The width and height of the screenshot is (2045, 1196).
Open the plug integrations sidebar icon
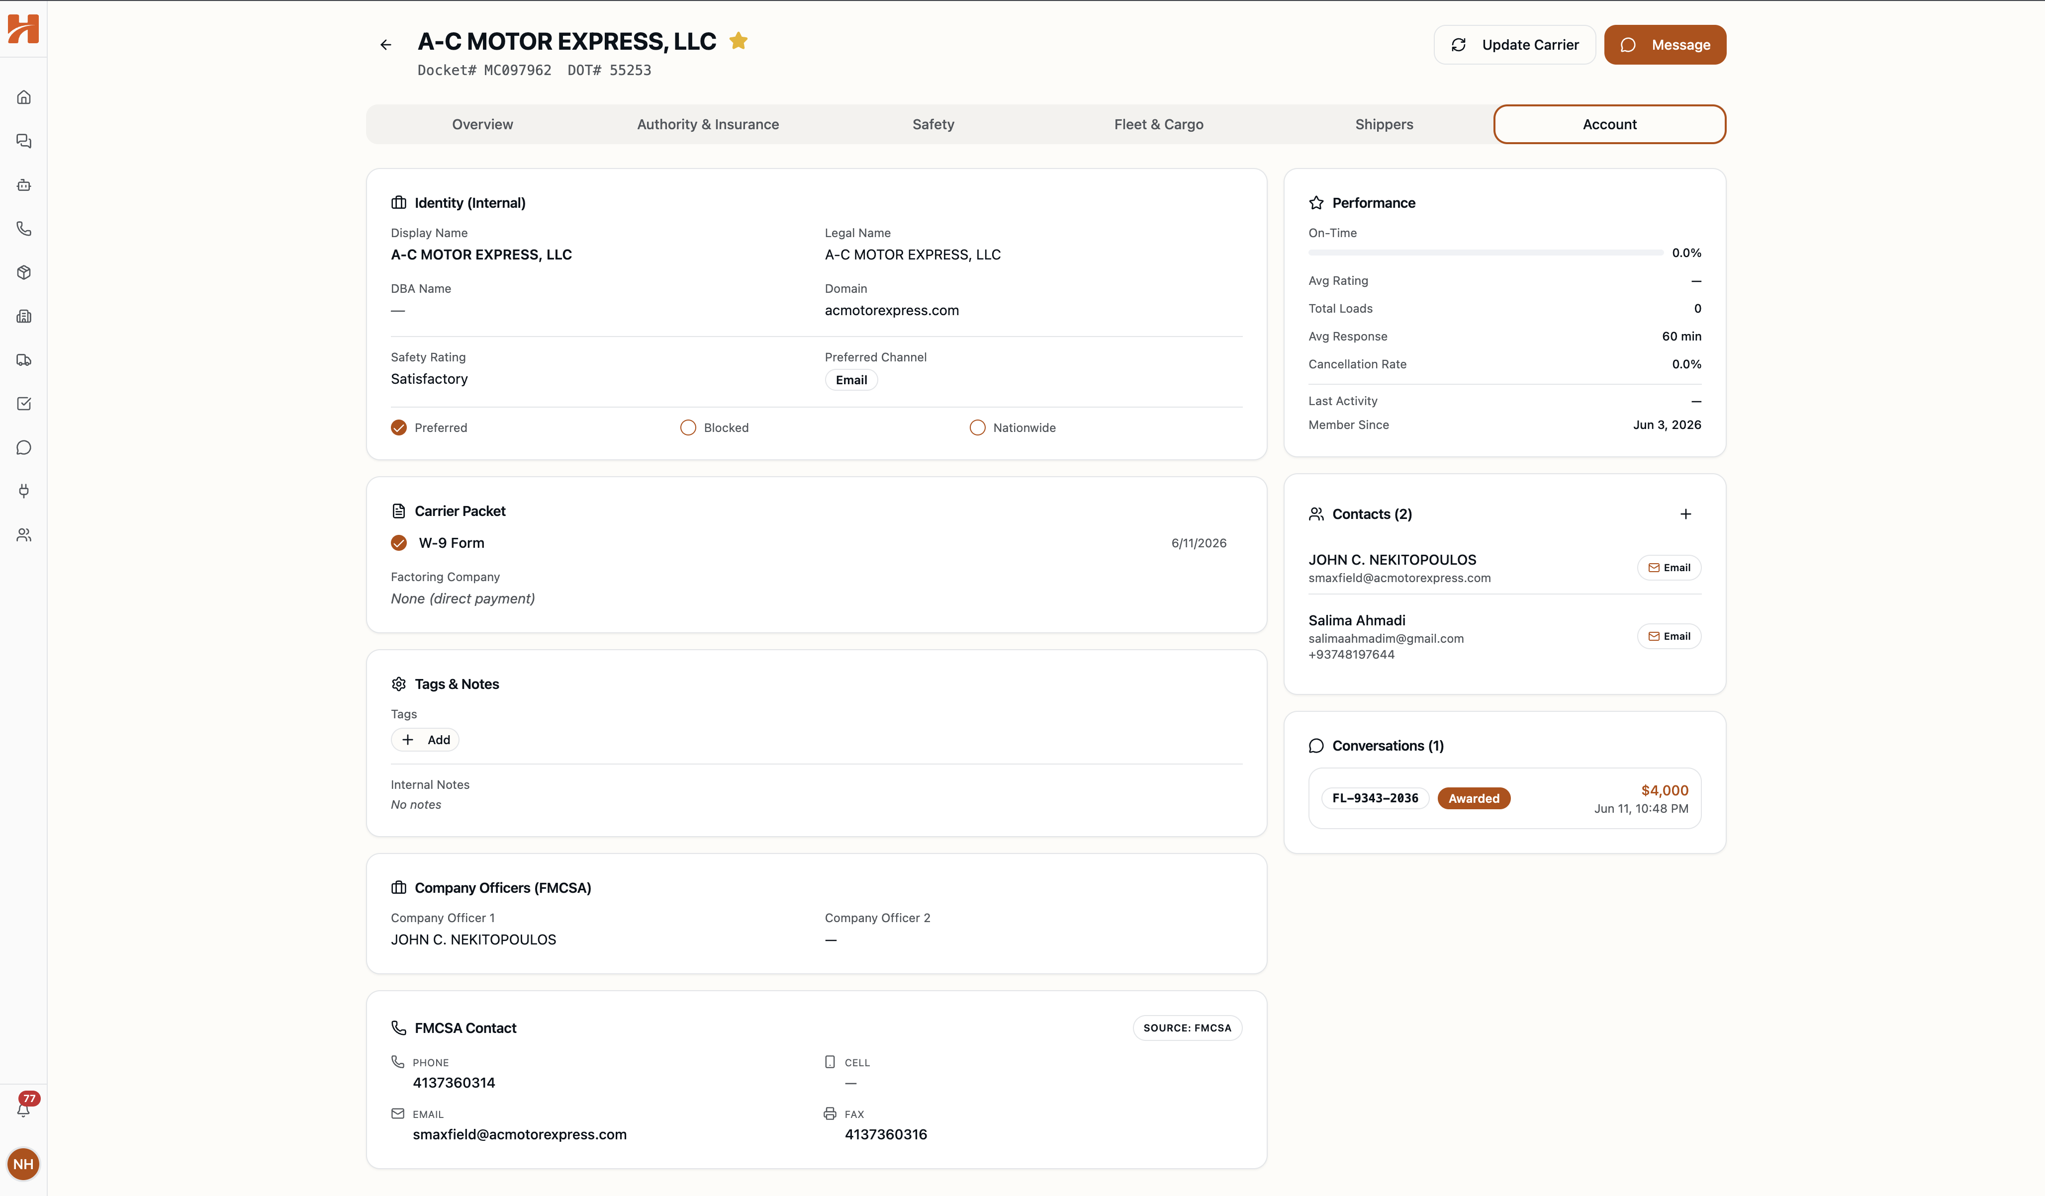coord(23,491)
